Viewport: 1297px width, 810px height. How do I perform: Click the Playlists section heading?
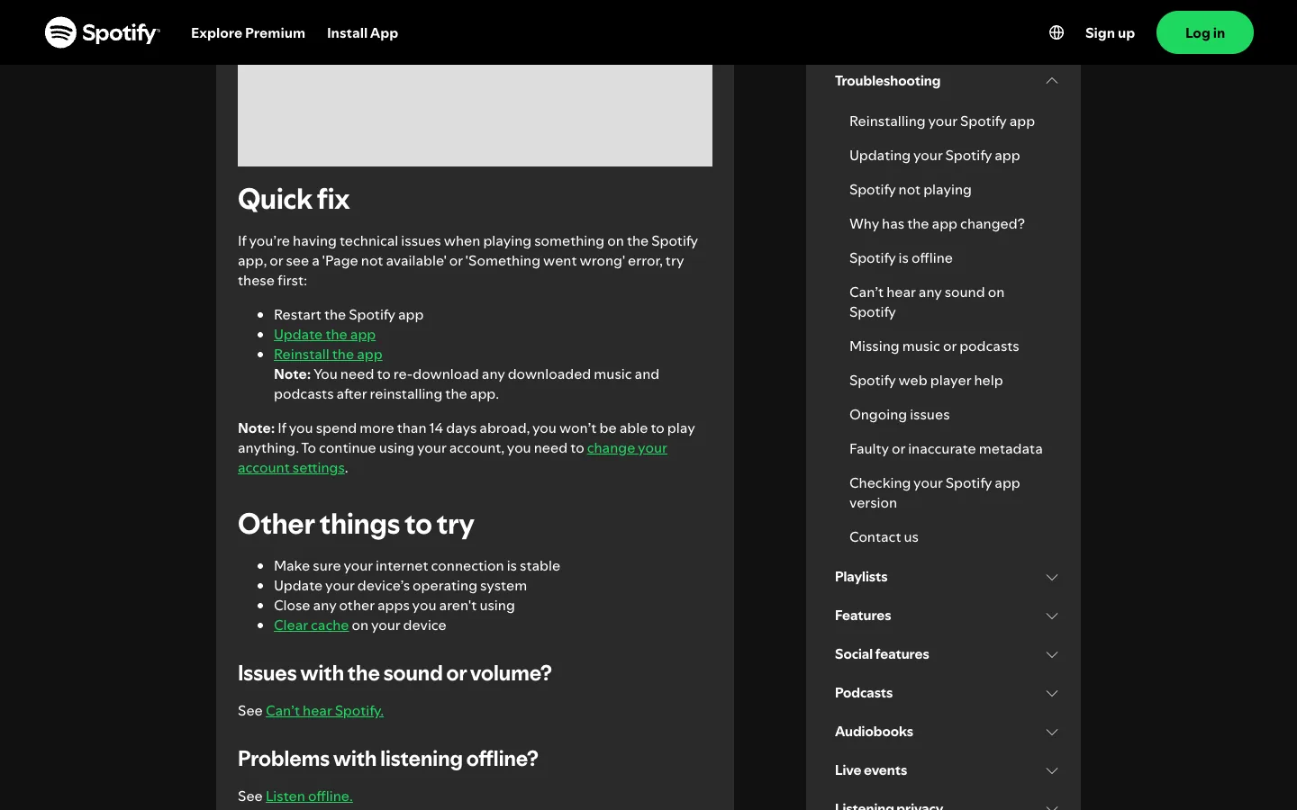click(861, 577)
